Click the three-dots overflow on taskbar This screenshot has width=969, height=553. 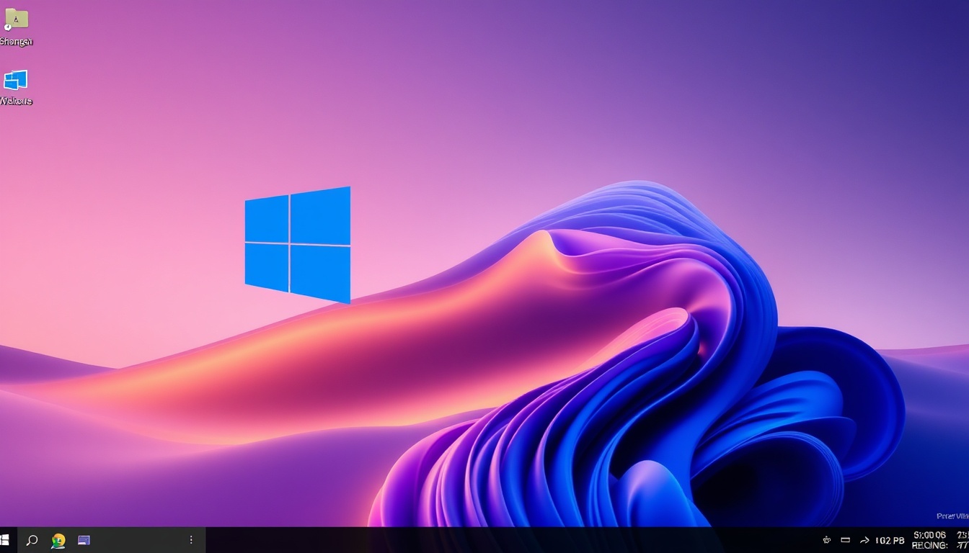coord(191,539)
